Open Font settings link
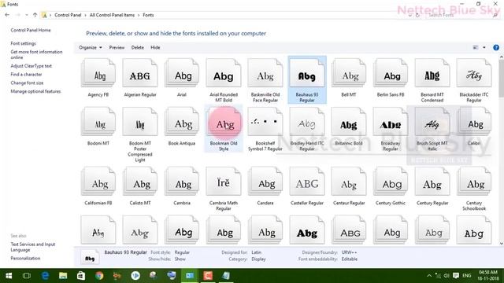 [x=23, y=43]
